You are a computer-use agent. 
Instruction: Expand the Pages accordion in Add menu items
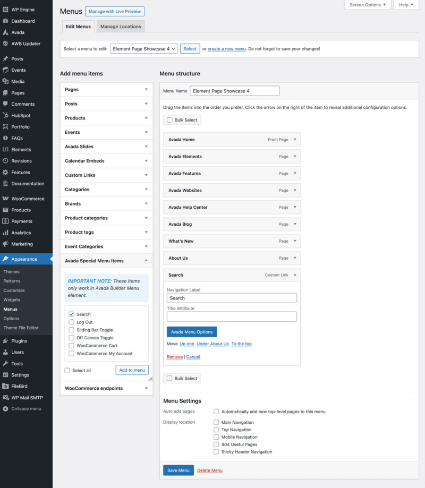[106, 89]
